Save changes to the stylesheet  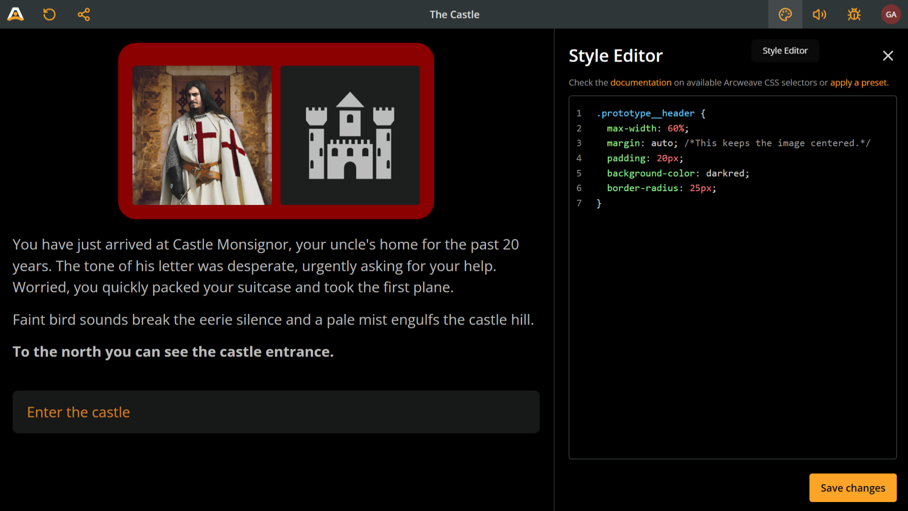pyautogui.click(x=853, y=488)
